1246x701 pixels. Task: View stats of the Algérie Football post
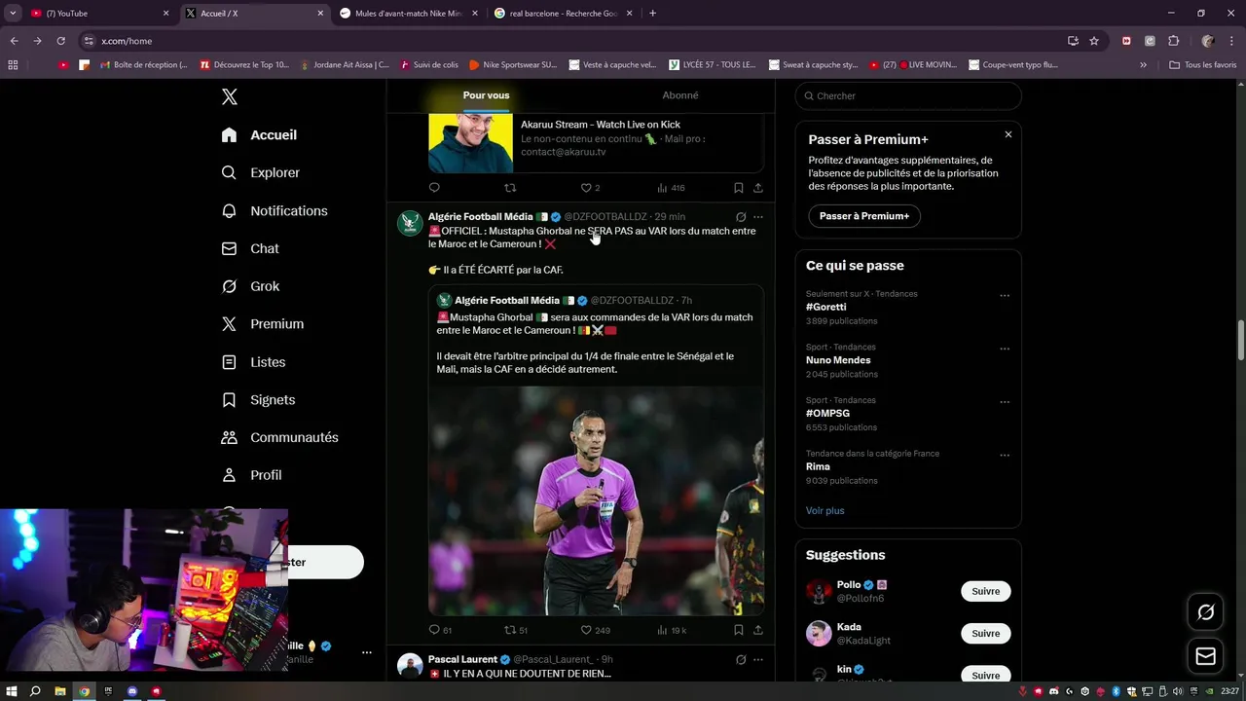coord(672,630)
